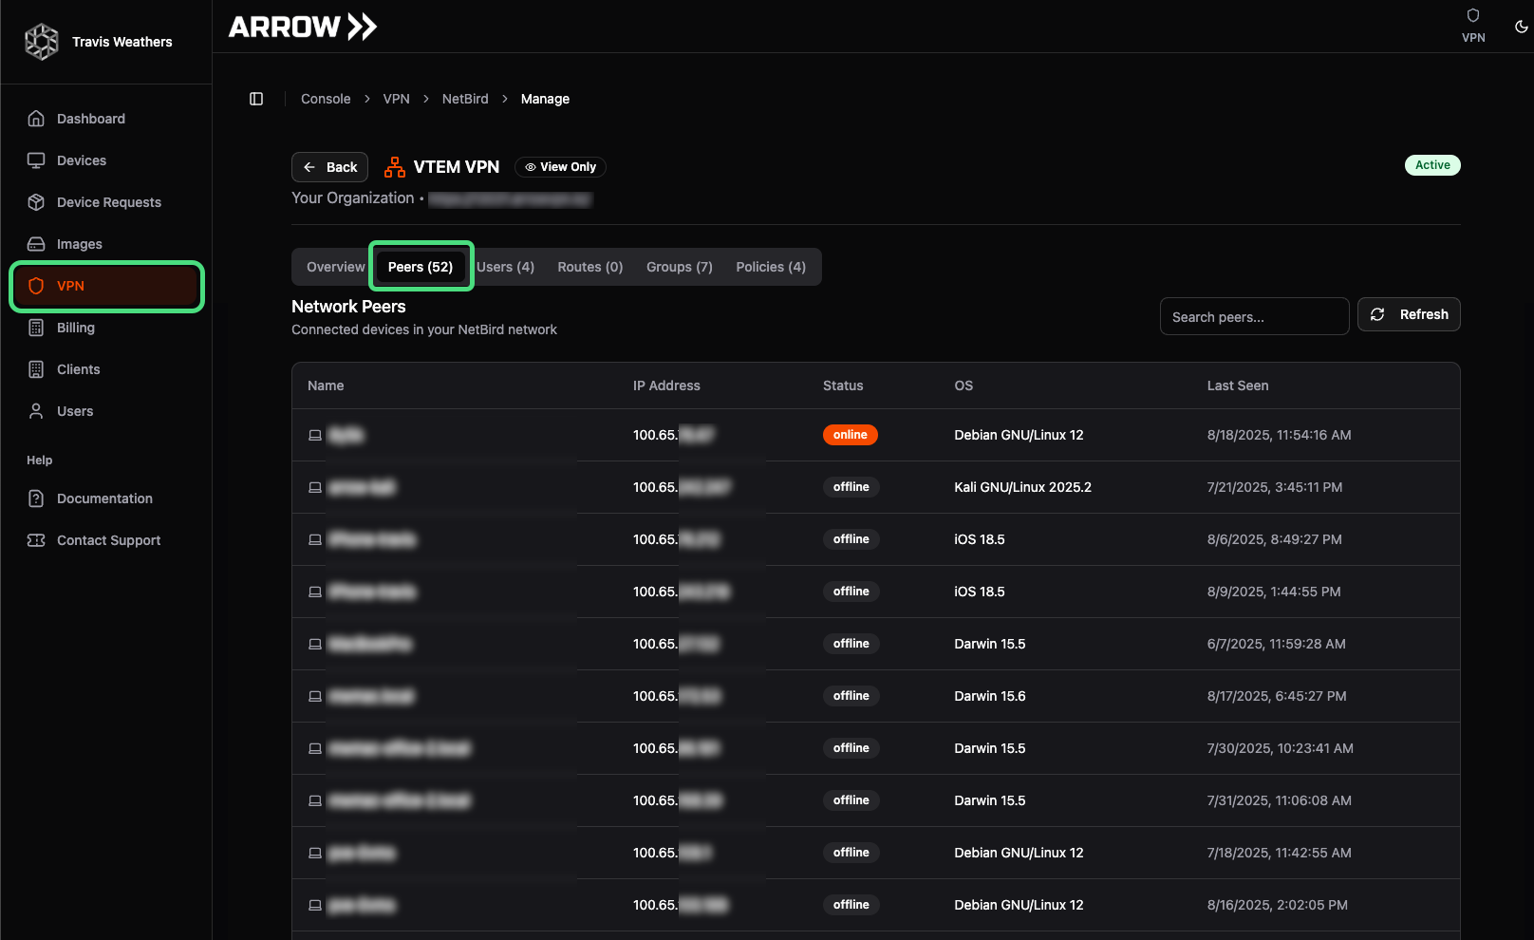Open the Policies (4) tab

771,267
